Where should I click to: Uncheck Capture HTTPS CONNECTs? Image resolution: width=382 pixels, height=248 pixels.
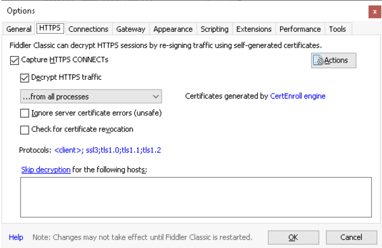point(15,61)
